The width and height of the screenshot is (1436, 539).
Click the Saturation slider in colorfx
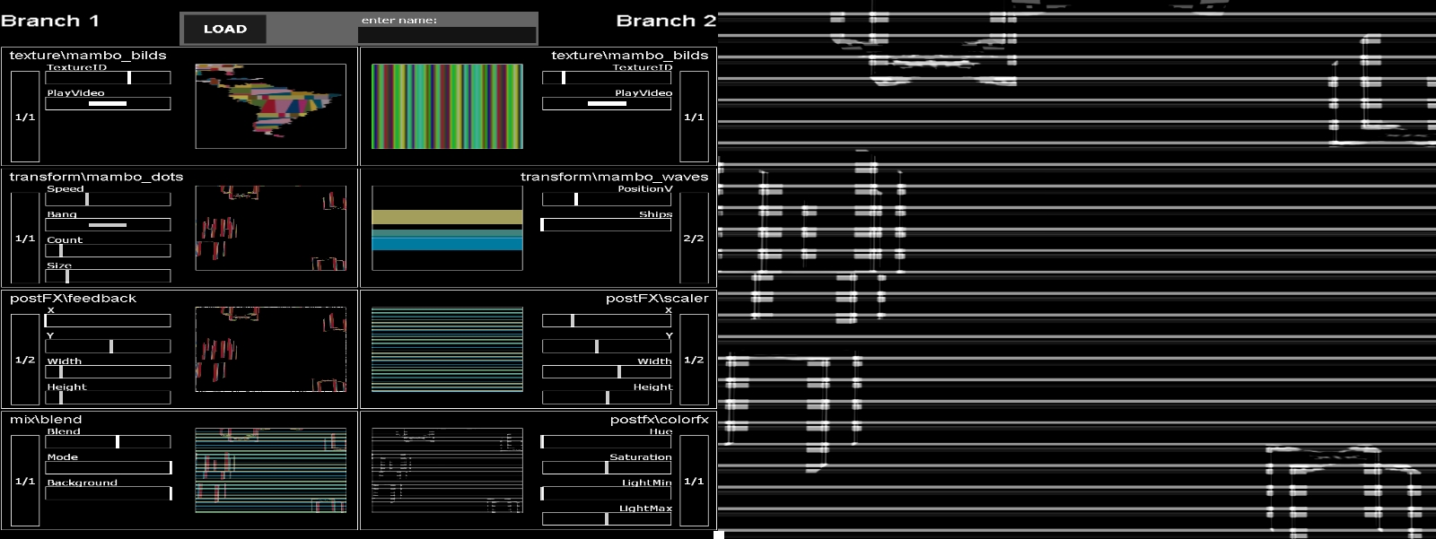tap(607, 467)
